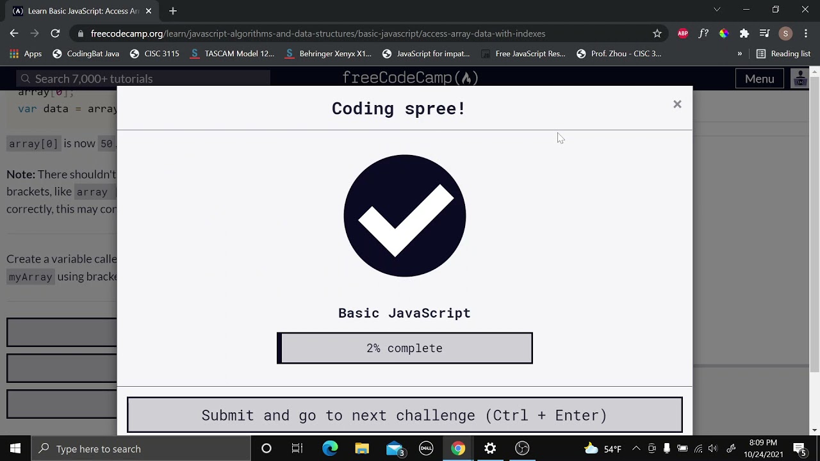Switch to Chrome in taskbar

pyautogui.click(x=458, y=448)
